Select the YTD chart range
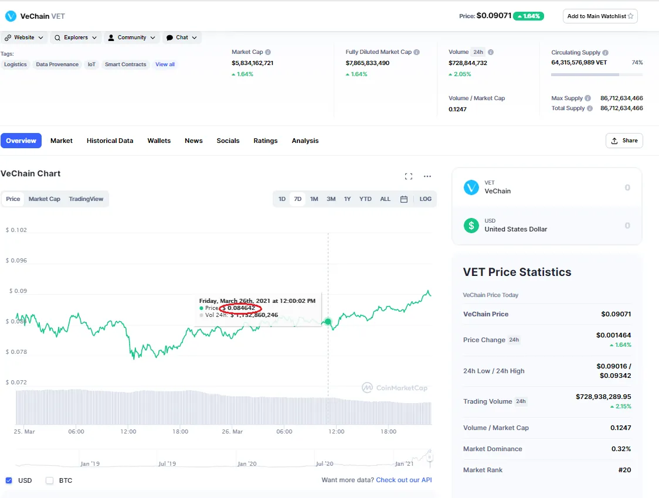659x498 pixels. (x=365, y=199)
